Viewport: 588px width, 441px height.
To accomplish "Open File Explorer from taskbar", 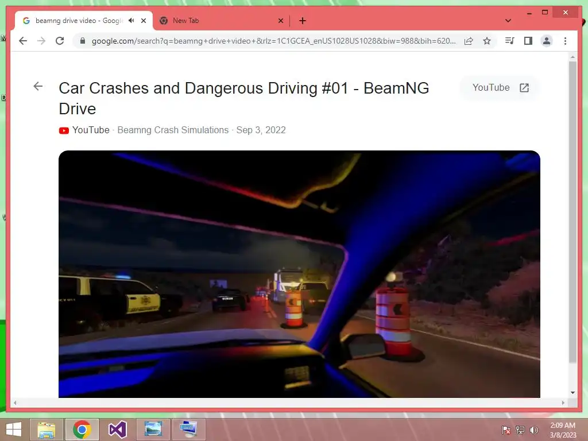I will tap(46, 430).
